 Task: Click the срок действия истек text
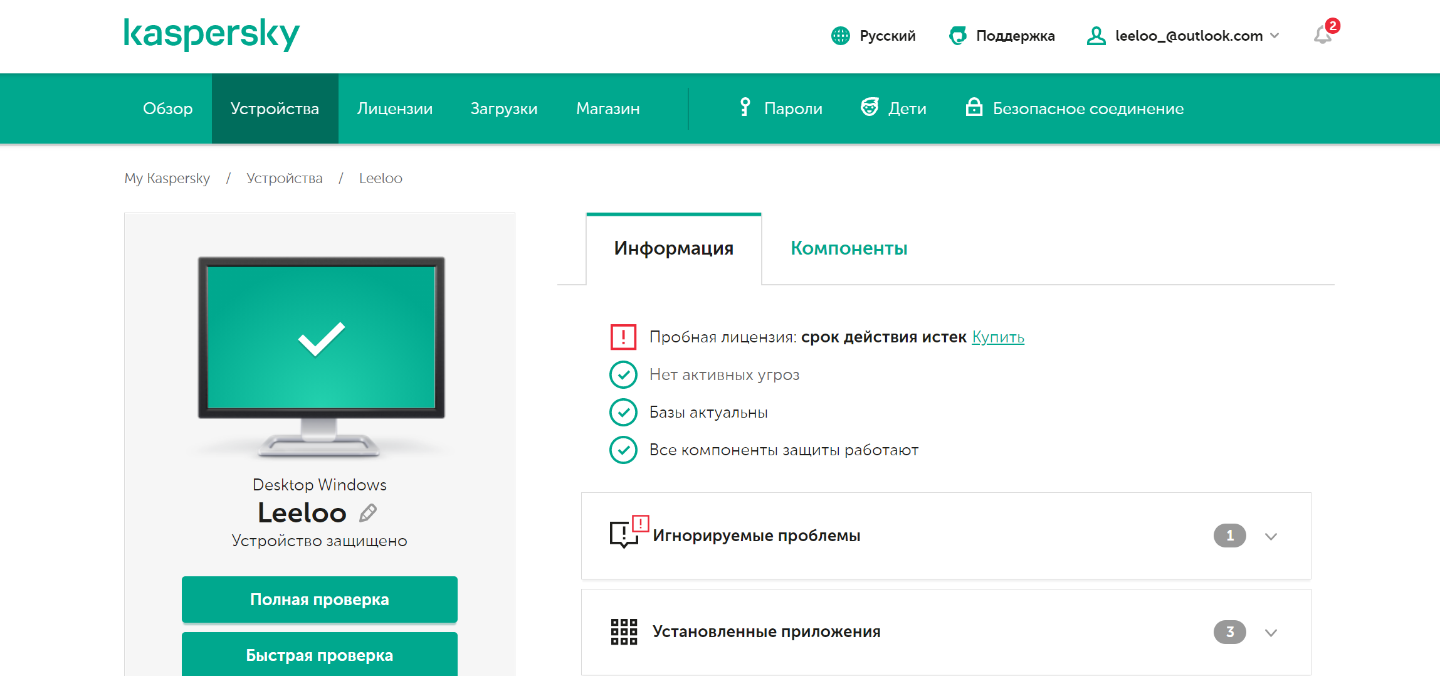(x=884, y=337)
